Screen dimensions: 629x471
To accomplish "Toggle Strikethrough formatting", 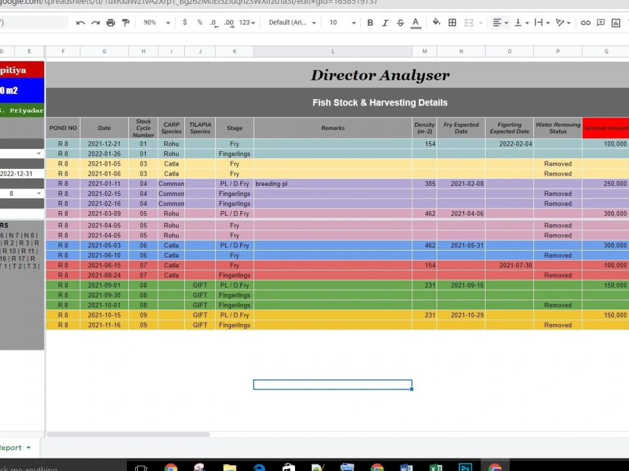I will 400,23.
